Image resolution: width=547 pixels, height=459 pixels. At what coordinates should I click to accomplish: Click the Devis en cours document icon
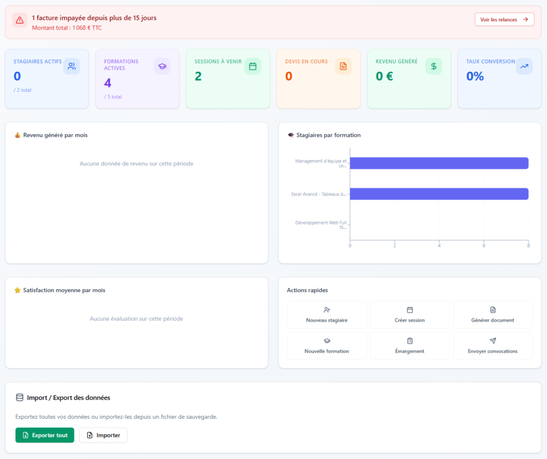(x=343, y=66)
